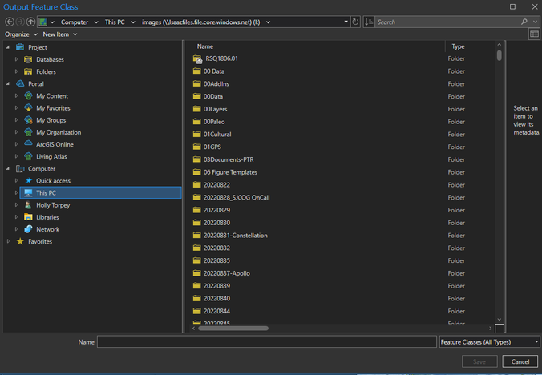Click the Forward navigation arrow

(x=20, y=22)
